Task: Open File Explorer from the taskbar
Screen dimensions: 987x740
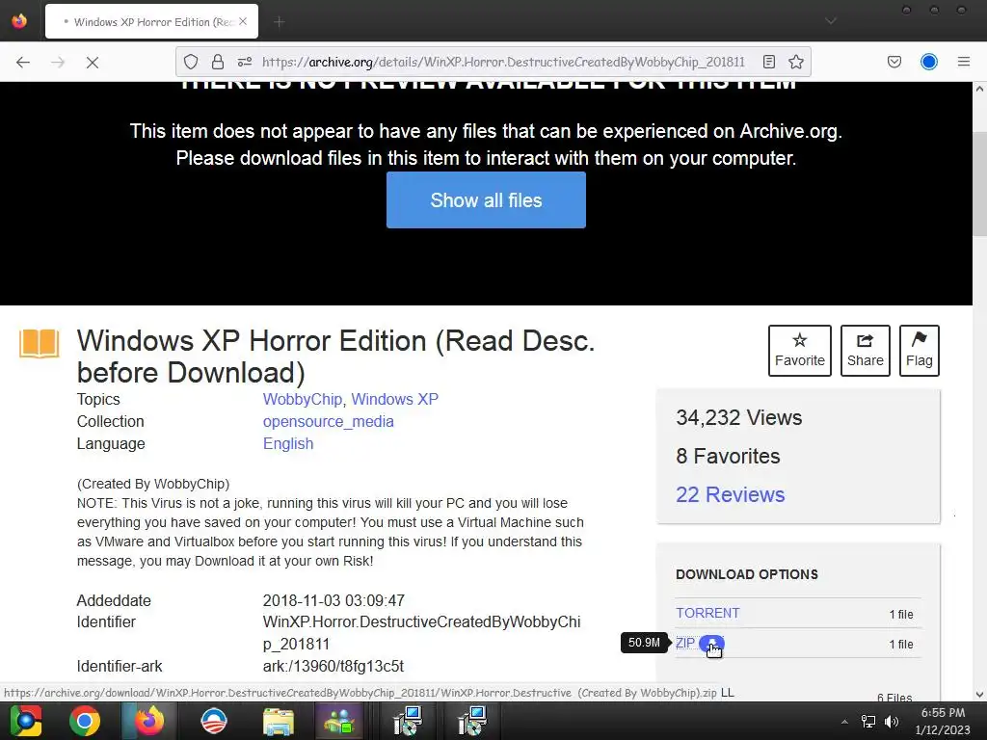Action: pyautogui.click(x=279, y=722)
